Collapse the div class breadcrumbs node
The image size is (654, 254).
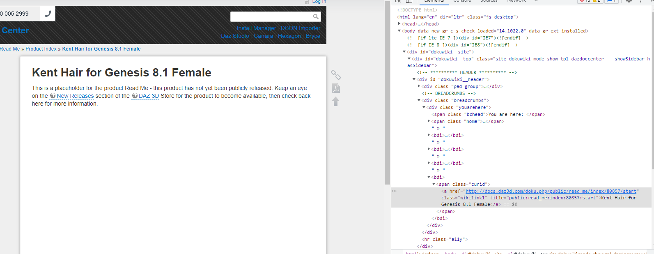tap(419, 100)
